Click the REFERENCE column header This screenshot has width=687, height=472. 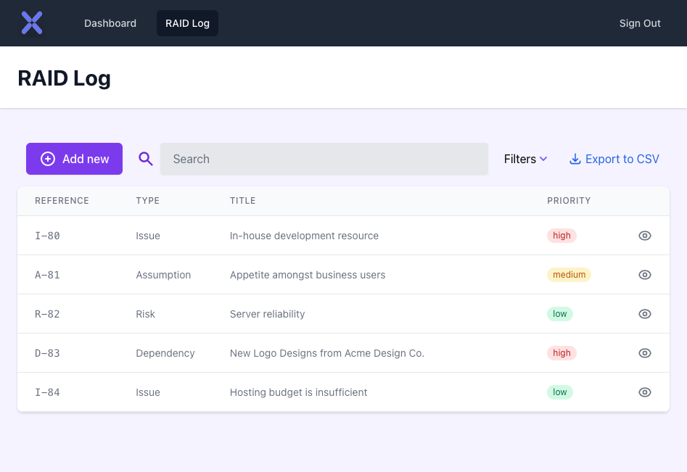click(62, 201)
